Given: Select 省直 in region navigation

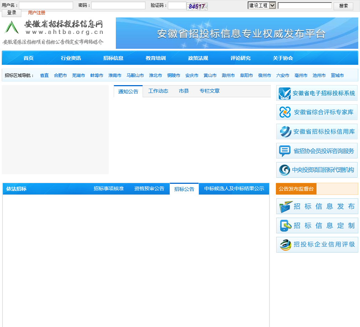Looking at the screenshot, I should coord(44,75).
